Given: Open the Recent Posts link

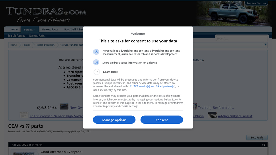Looking at the screenshot, I should point(37,36).
